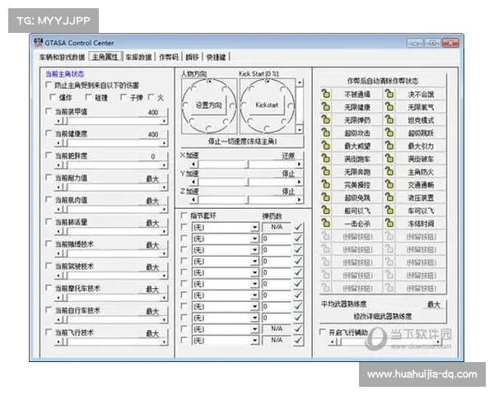Click the lock icon beside 坦克模式
494x395 pixels.
point(389,119)
